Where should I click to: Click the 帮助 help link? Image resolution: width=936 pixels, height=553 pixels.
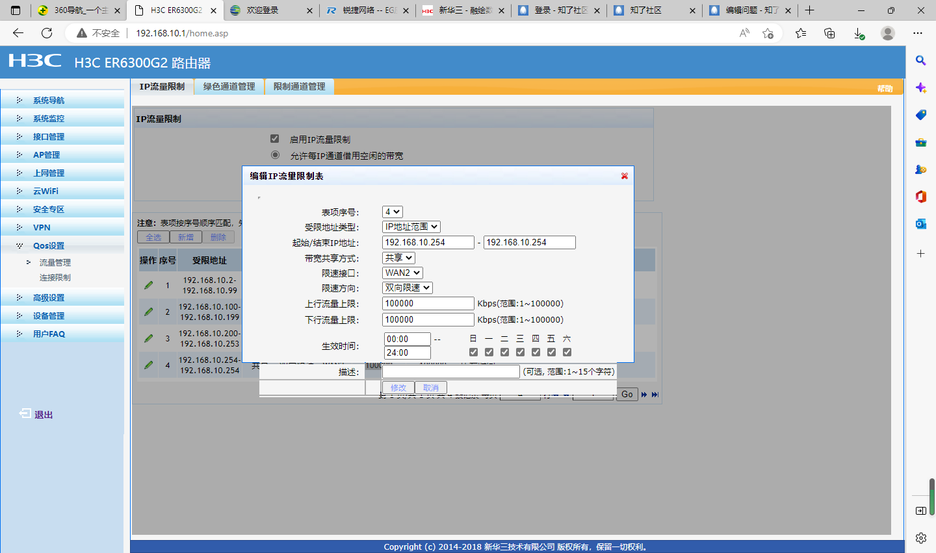tap(885, 88)
